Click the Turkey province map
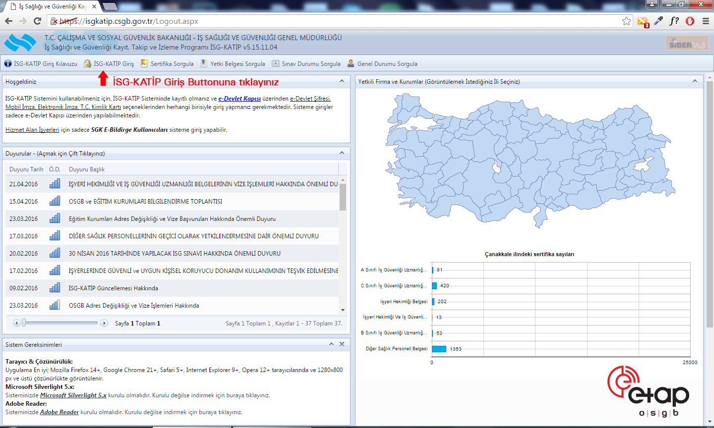The width and height of the screenshot is (714, 428). pyautogui.click(x=530, y=160)
